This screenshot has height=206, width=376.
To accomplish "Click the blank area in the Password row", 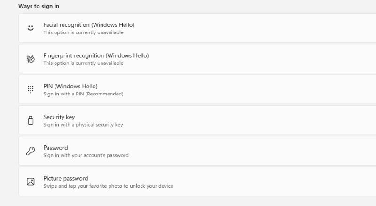I will (x=258, y=151).
